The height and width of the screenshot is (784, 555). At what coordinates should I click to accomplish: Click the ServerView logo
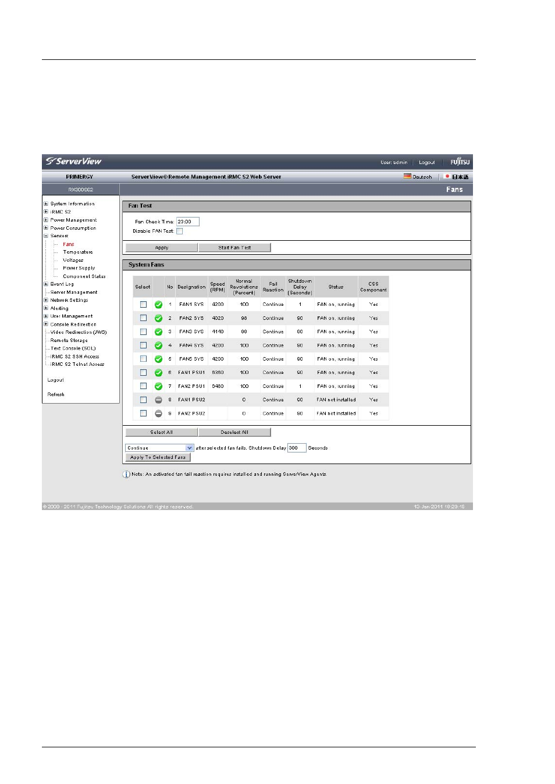(74, 161)
